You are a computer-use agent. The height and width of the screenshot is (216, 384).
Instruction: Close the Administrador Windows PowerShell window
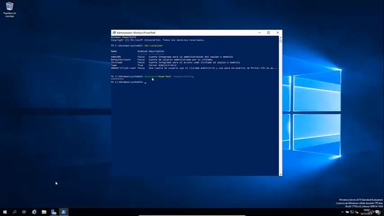(277, 32)
